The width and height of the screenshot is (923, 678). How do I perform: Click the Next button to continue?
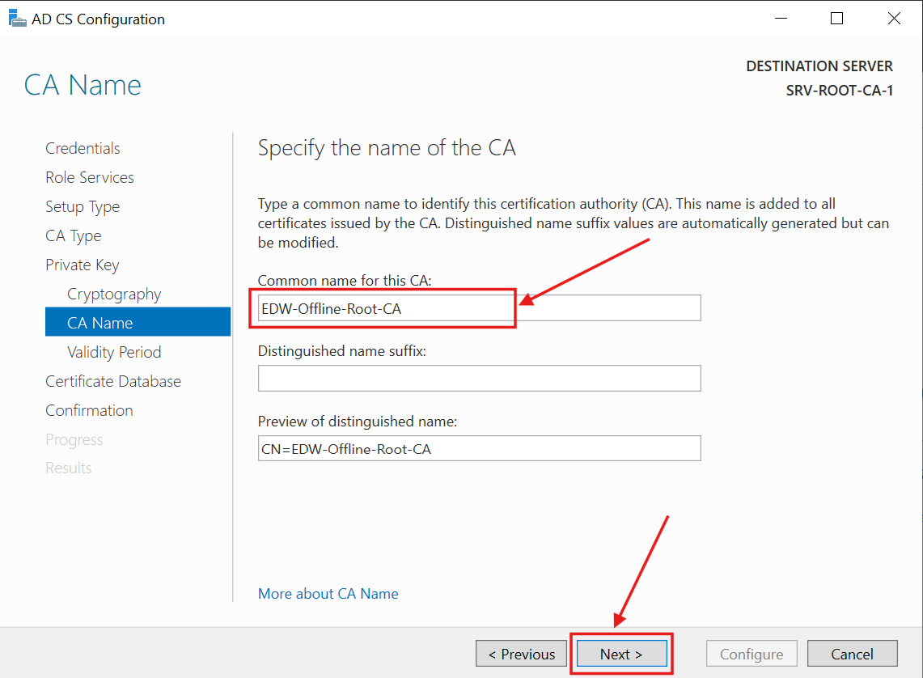pos(620,653)
